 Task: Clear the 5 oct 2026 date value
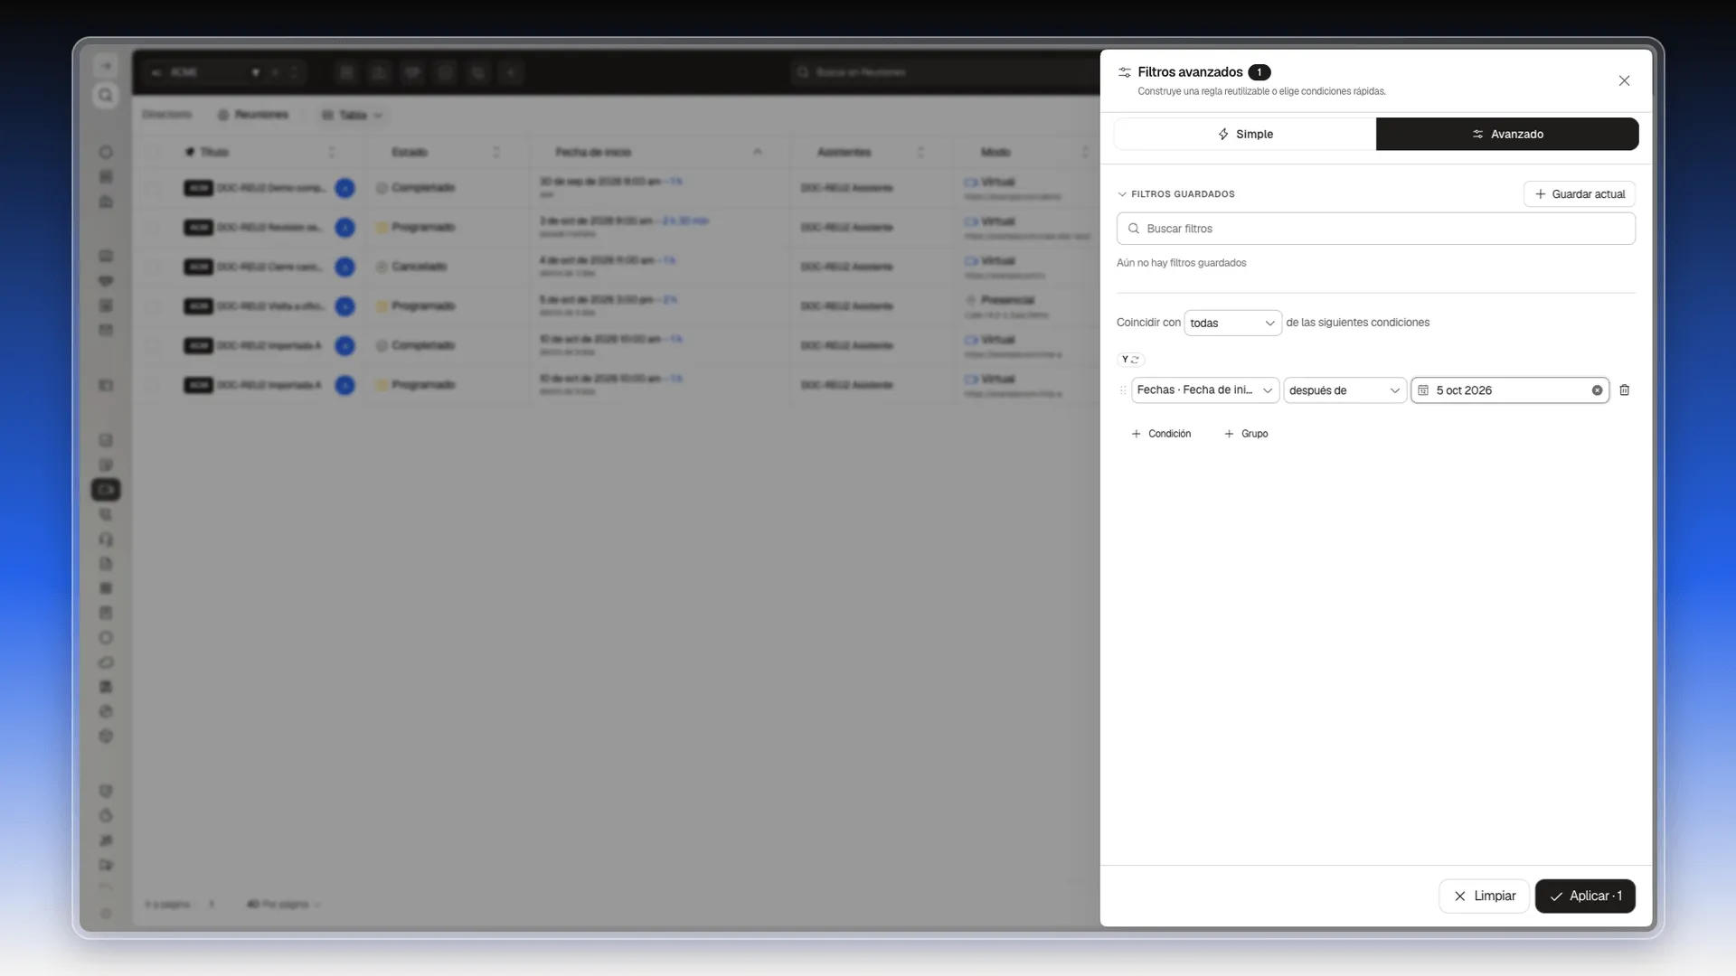[x=1597, y=390]
